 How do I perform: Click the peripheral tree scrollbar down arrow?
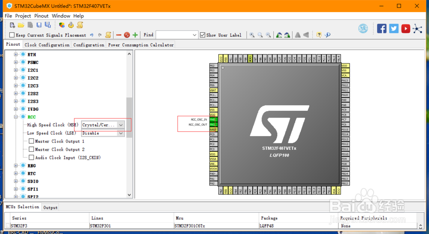129,195
